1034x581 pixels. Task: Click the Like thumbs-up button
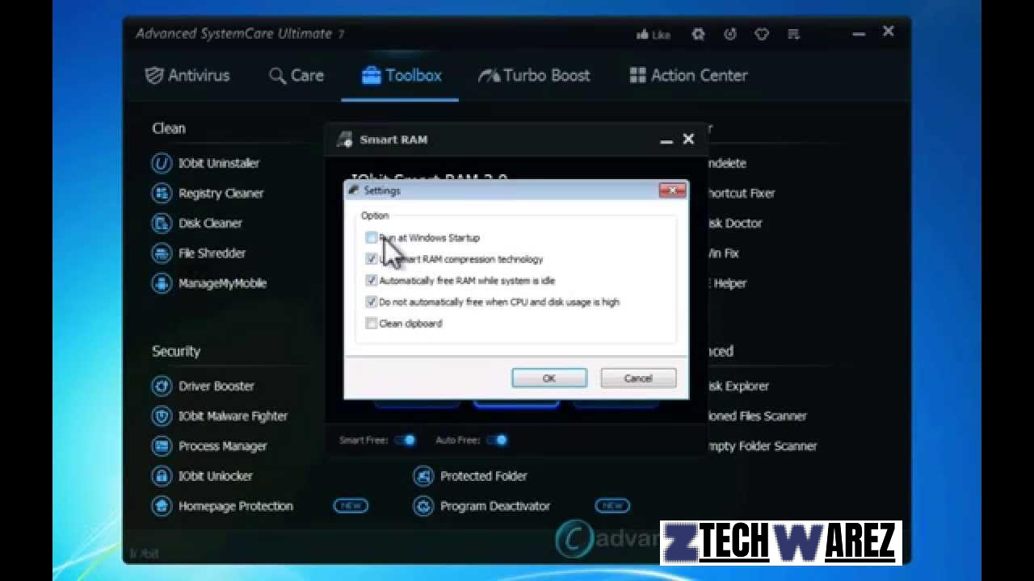coord(654,35)
